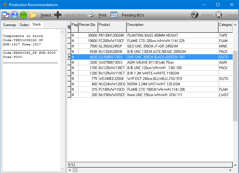Open Pending BO's grid icon
Viewport: 239px width, 173px height.
pos(114,15)
